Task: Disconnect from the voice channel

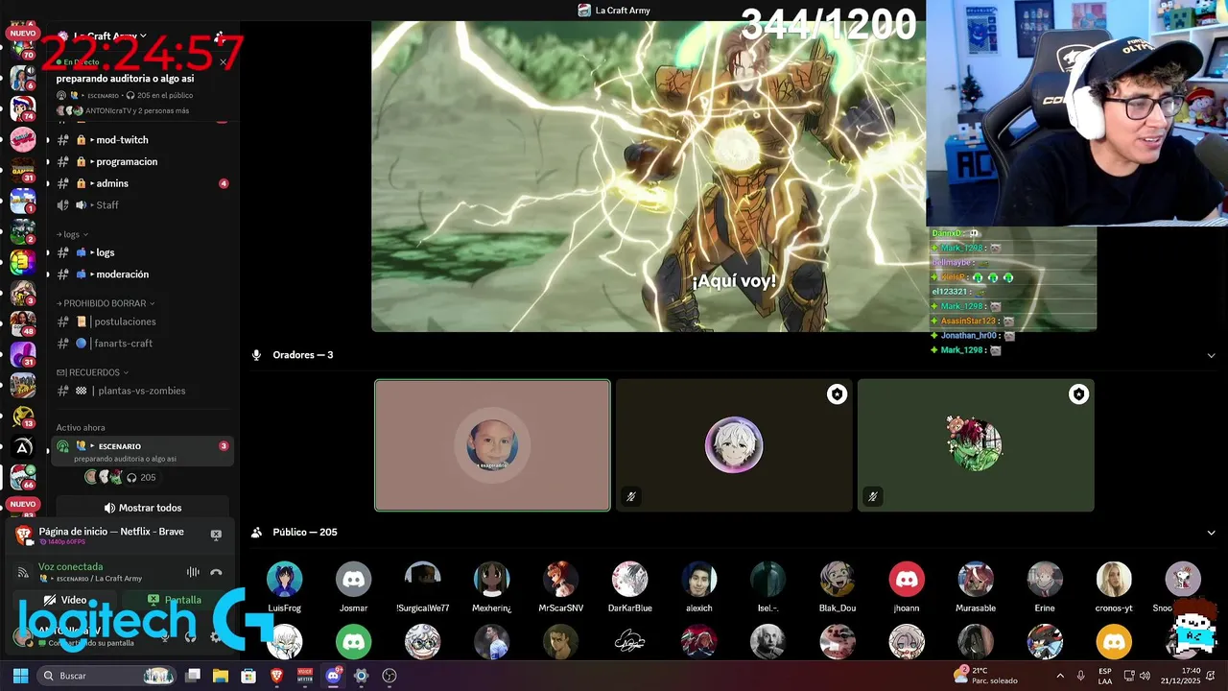Action: [x=217, y=572]
